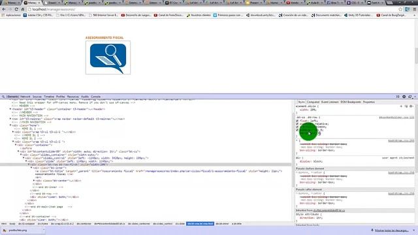Select the a.bt-title breadcrumb item
418x235 pixels.
tap(236, 224)
